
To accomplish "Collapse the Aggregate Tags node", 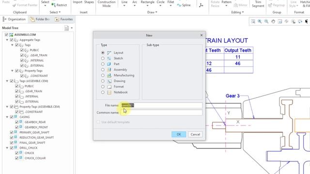I will point(7,40).
